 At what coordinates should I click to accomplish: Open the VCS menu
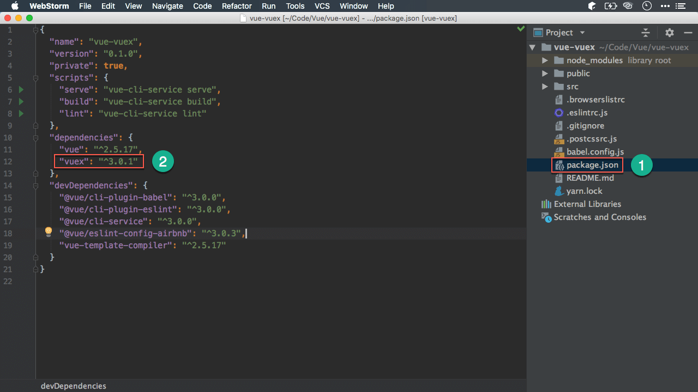click(x=322, y=6)
